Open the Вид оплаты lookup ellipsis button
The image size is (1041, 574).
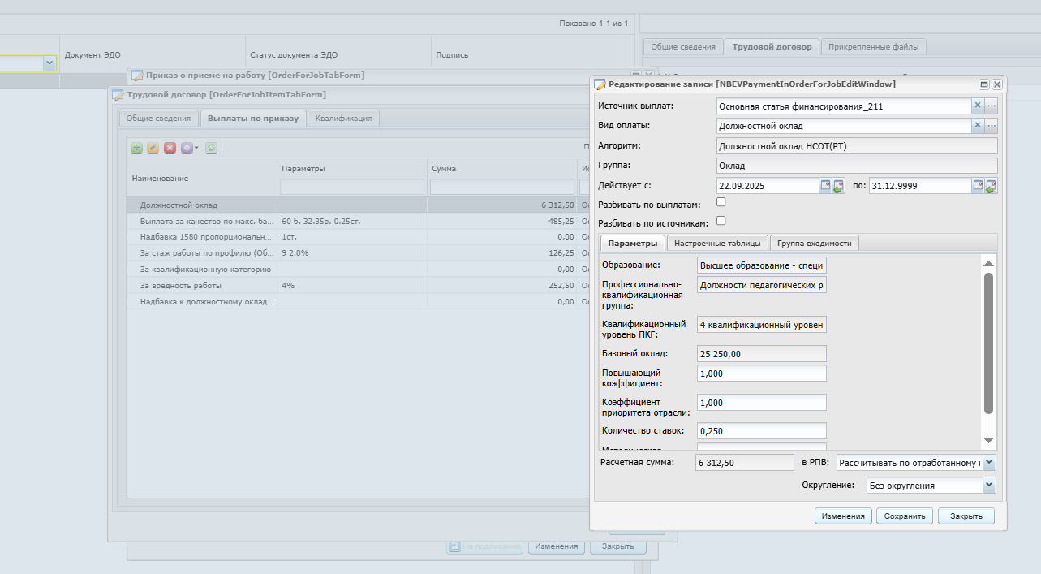[992, 126]
